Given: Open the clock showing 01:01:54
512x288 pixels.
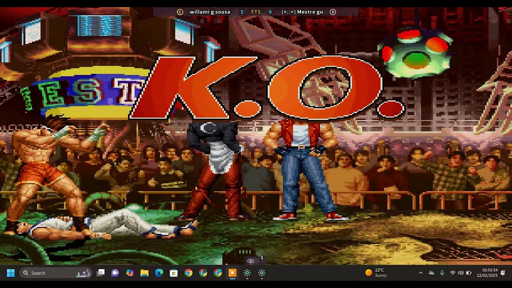Looking at the screenshot, I should point(487,273).
